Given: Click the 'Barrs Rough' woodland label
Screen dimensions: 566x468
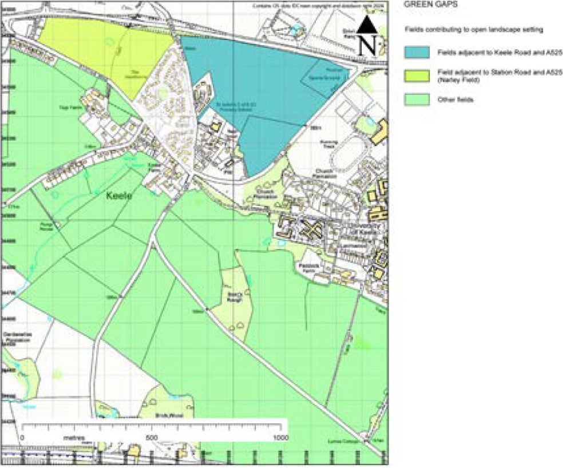Looking at the screenshot, I should 234,297.
